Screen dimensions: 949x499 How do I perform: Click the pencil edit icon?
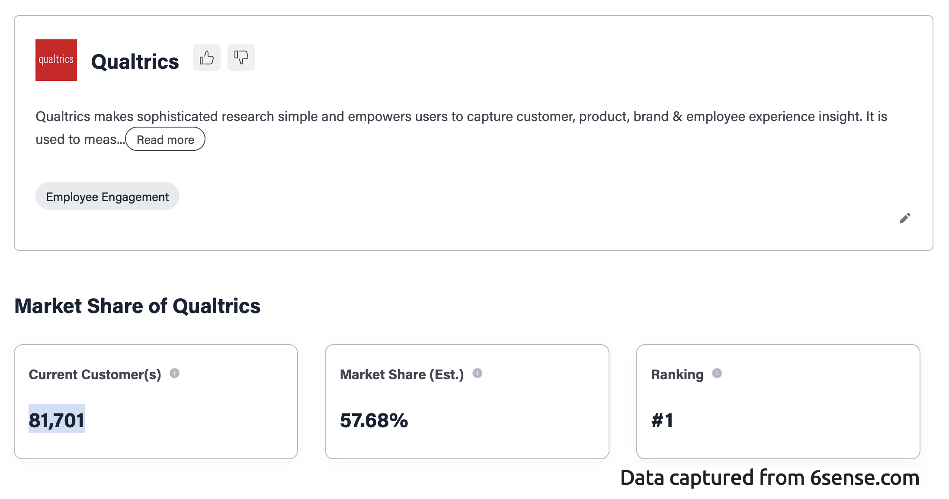tap(905, 218)
